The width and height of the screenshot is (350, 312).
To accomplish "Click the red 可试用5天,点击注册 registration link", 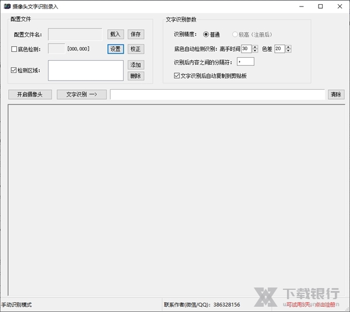I will tap(311, 304).
